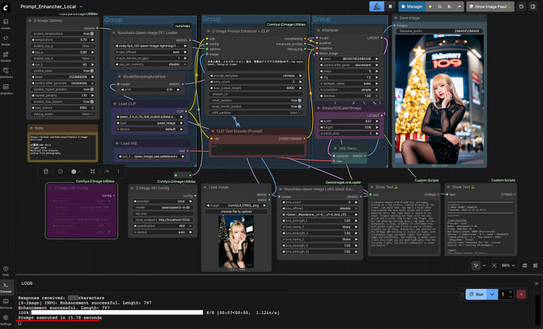Open the type combo in Load CLIP
The width and height of the screenshot is (543, 329).
tap(150, 123)
